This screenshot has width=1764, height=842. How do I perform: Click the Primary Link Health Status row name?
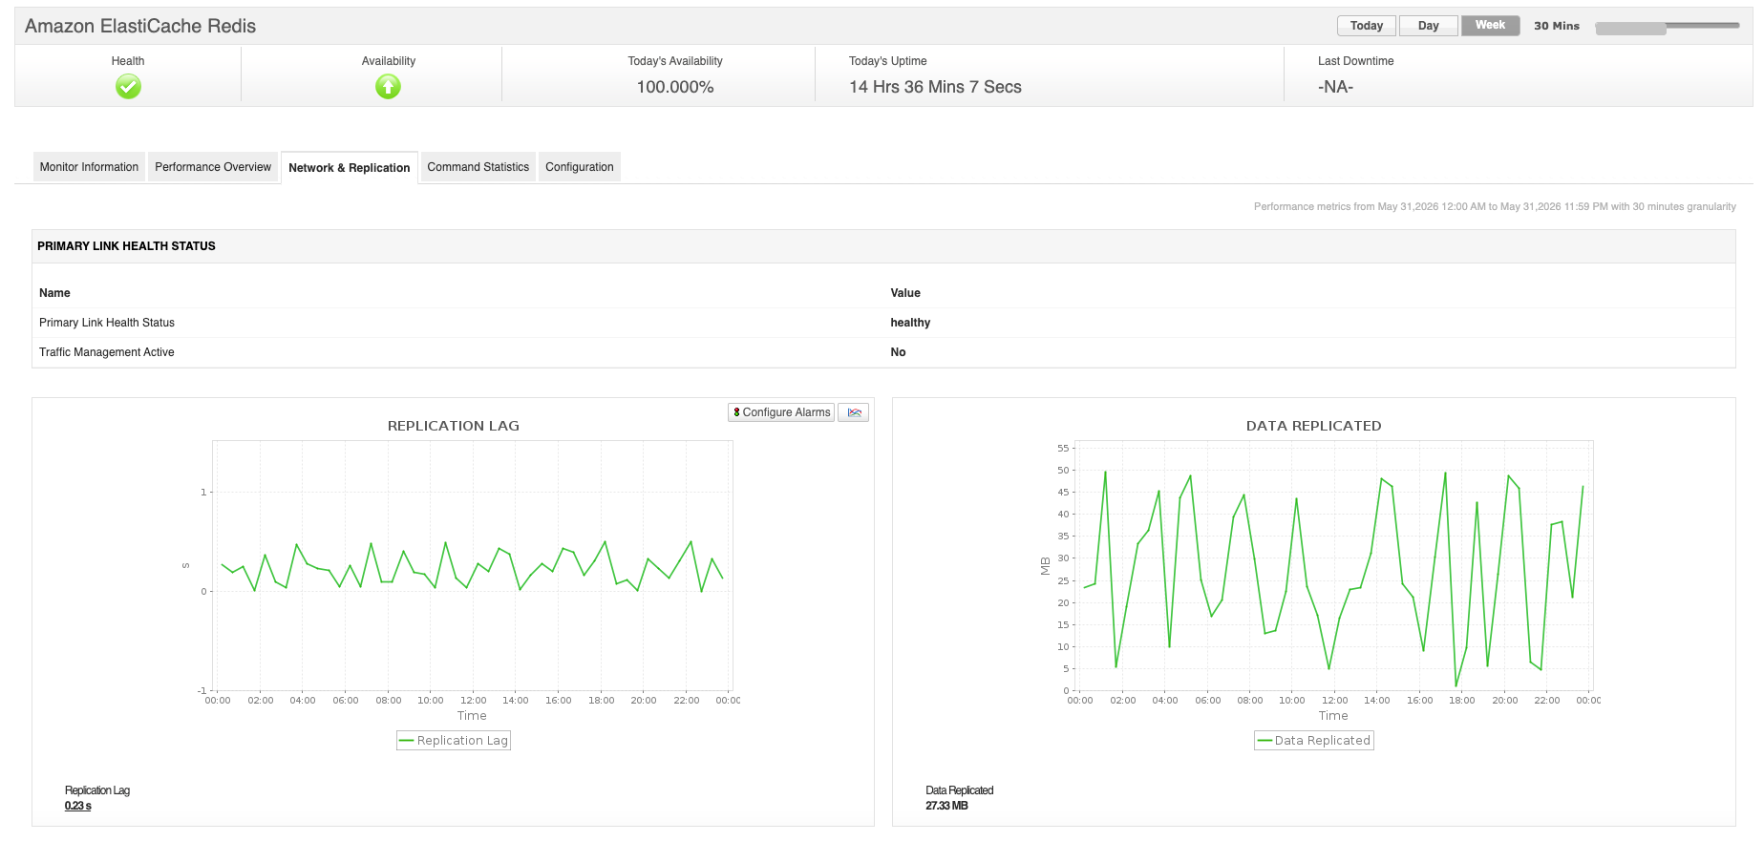click(x=107, y=323)
